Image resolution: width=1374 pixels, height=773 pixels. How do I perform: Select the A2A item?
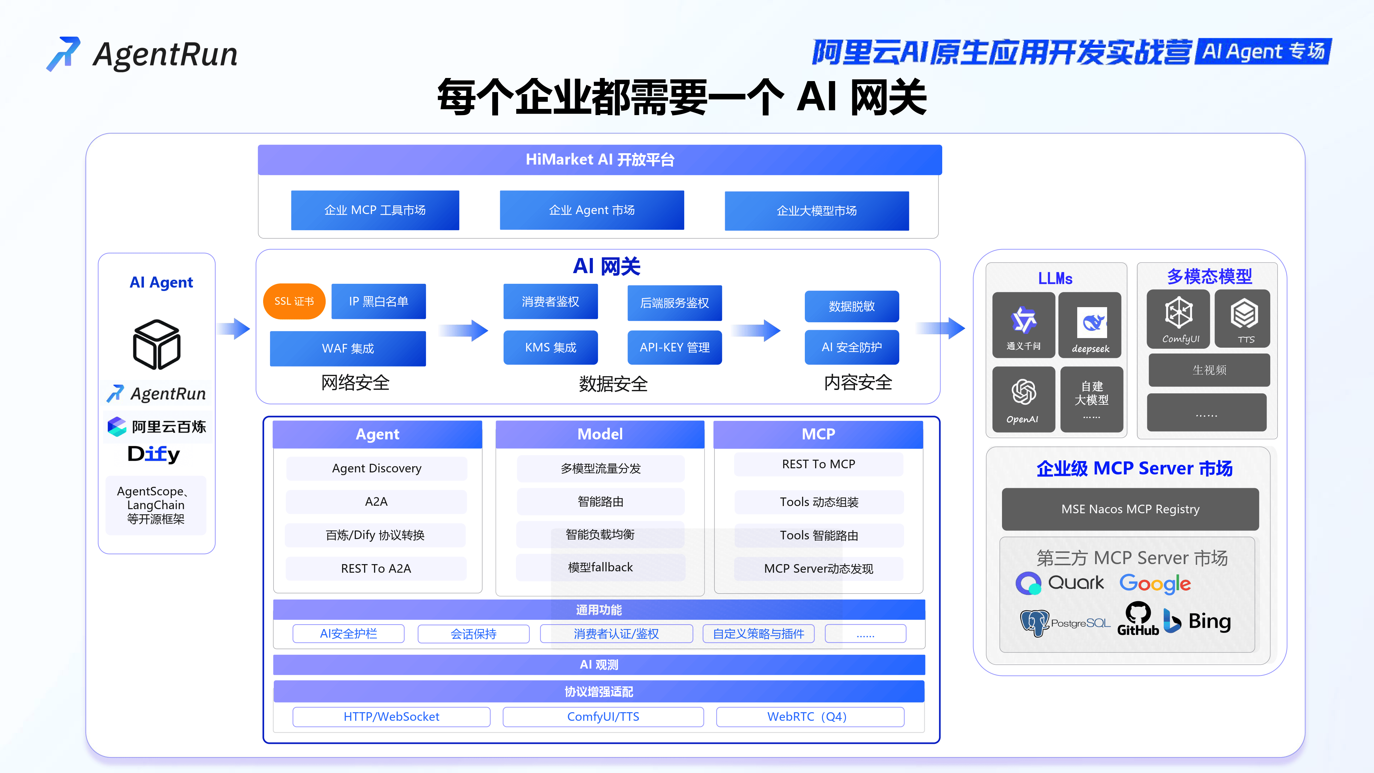(x=376, y=502)
